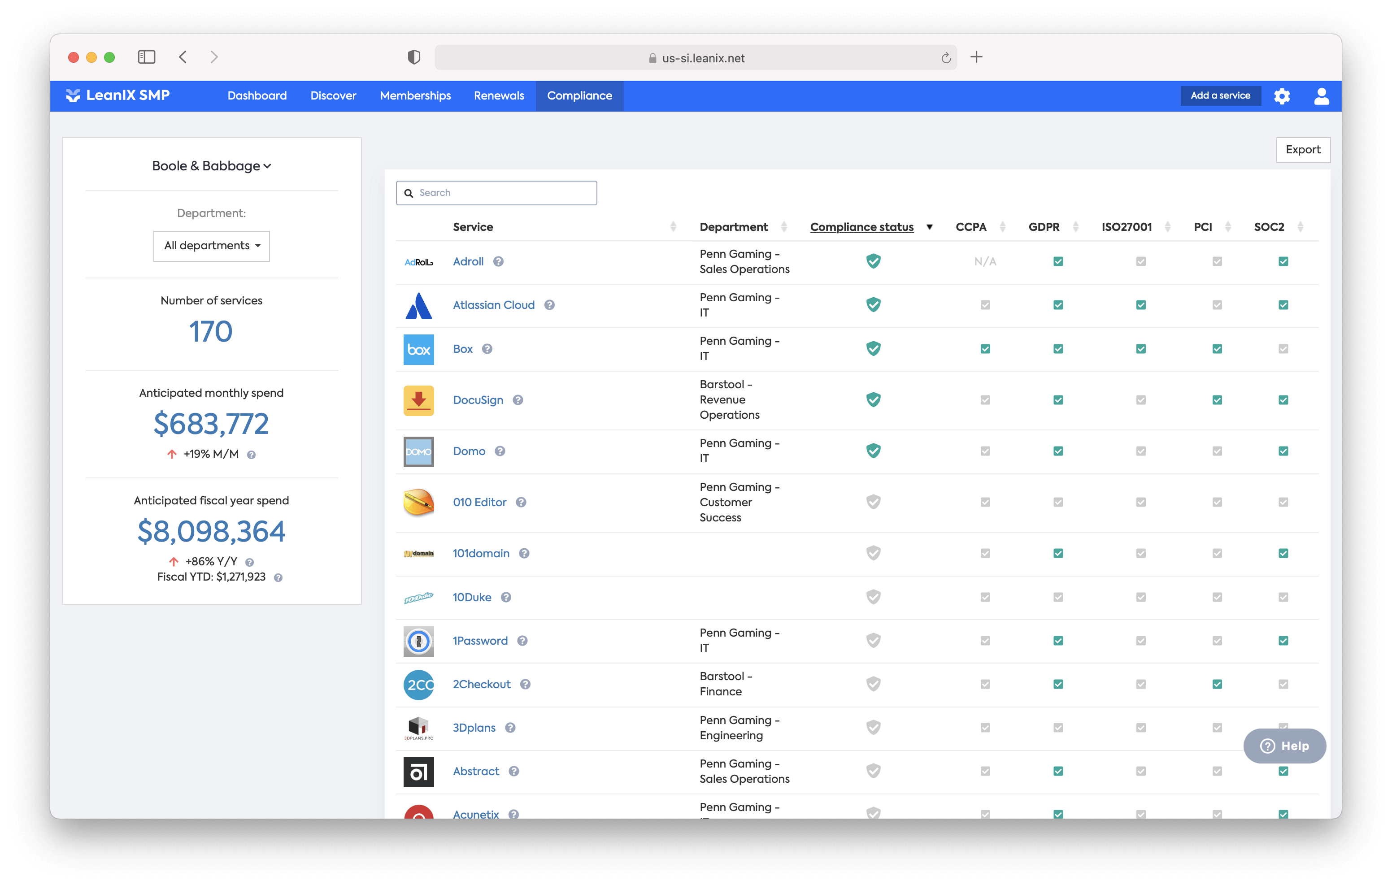Click the service Search field
The height and width of the screenshot is (885, 1392).
tap(496, 193)
